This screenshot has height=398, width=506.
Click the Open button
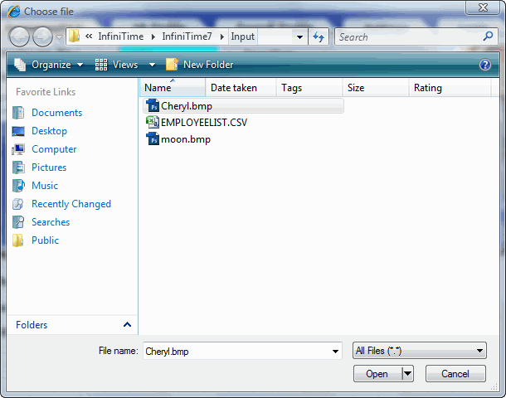(377, 374)
